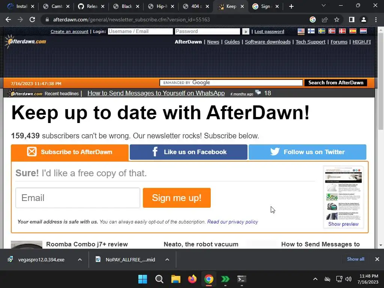This screenshot has height=288, width=384.
Task: Focus the Password login field
Action: (207, 31)
